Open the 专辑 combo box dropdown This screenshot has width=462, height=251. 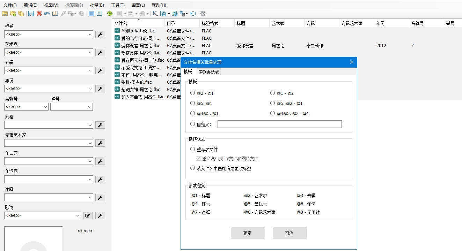coord(90,70)
